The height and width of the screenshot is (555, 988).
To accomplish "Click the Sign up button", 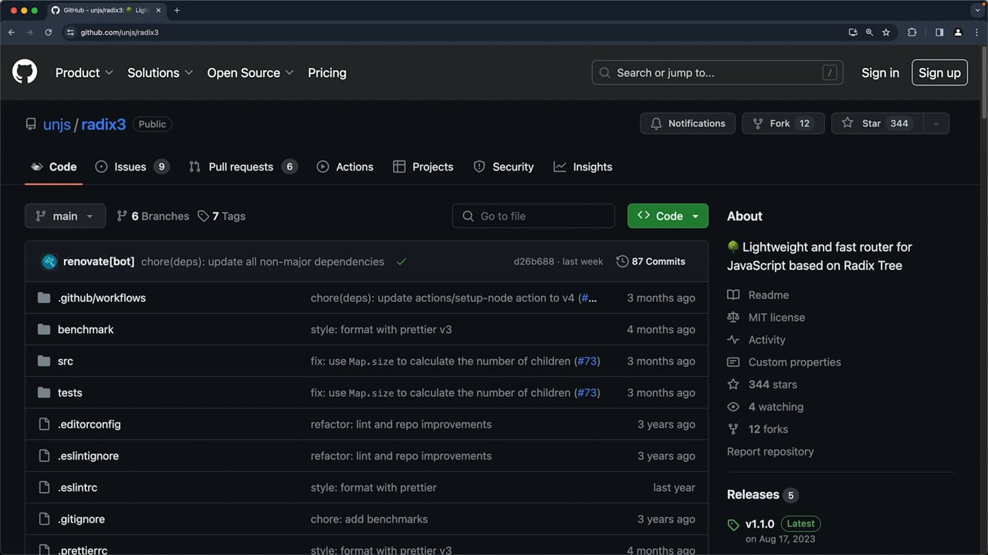I will pyautogui.click(x=939, y=72).
